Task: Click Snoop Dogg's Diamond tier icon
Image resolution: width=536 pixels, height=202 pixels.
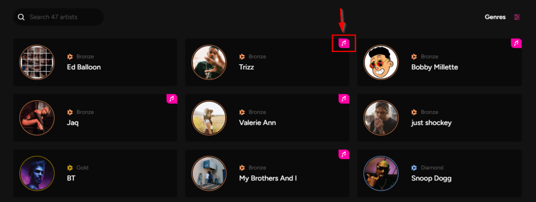Action: point(414,168)
